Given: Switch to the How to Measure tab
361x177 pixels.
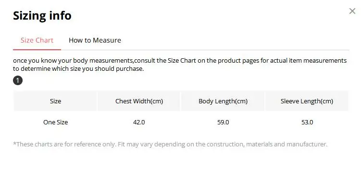Looking at the screenshot, I should point(95,40).
